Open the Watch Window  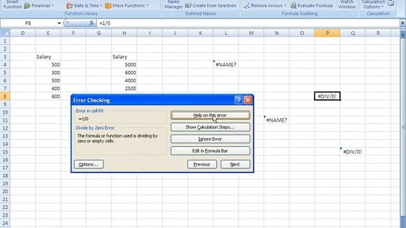347,4
